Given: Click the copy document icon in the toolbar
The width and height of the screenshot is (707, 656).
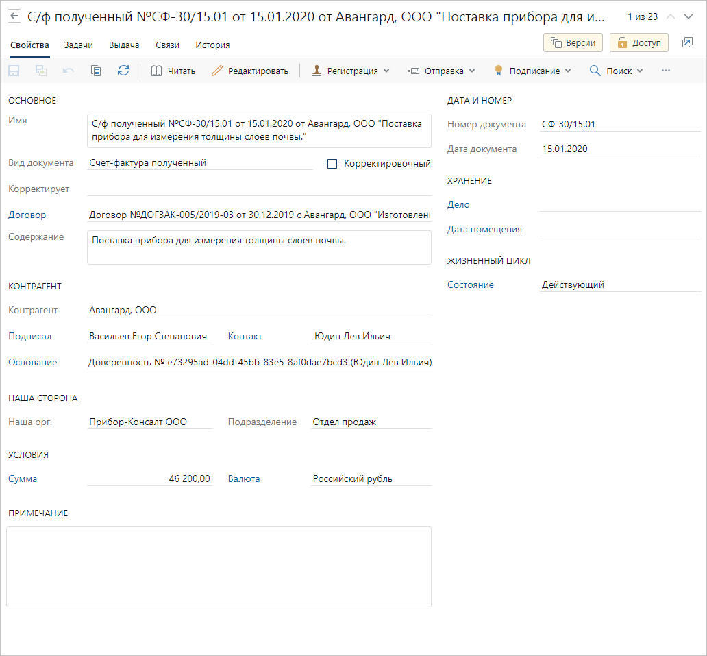Looking at the screenshot, I should click(x=96, y=71).
